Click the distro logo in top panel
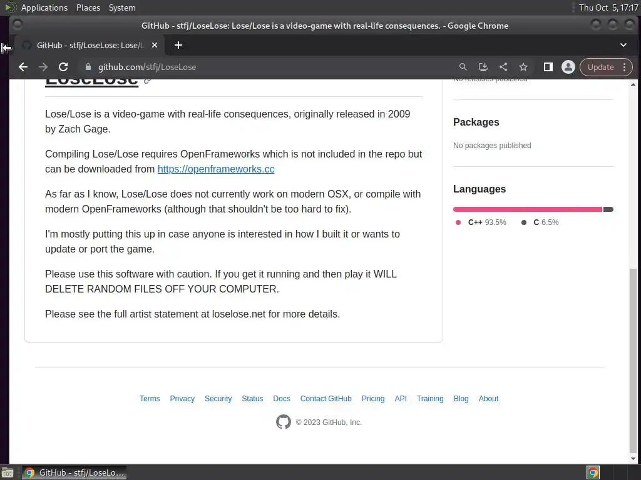The height and width of the screenshot is (480, 641). 10,7
